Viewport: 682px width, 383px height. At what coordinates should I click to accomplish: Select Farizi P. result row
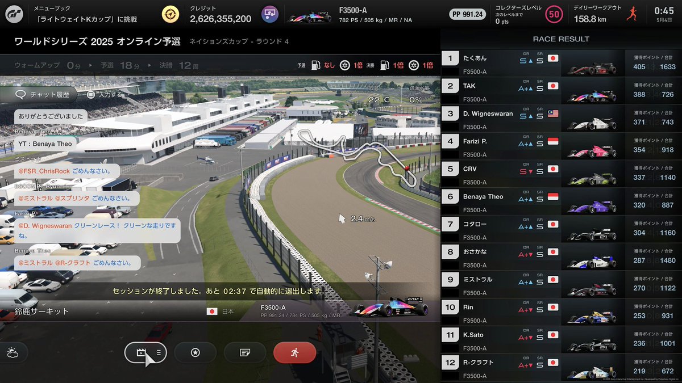pyautogui.click(x=561, y=146)
